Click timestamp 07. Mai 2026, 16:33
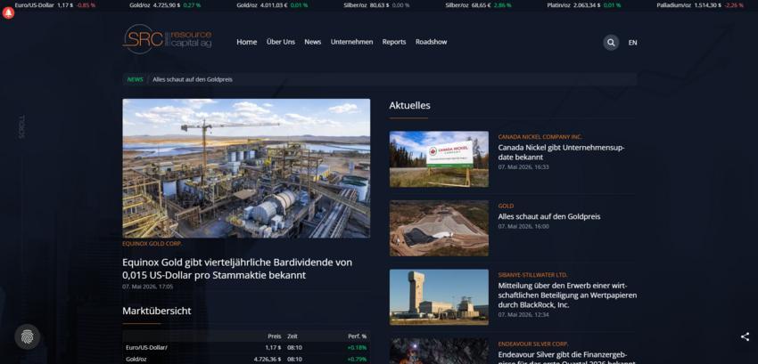Screen dimensions: 758x364 pos(523,167)
